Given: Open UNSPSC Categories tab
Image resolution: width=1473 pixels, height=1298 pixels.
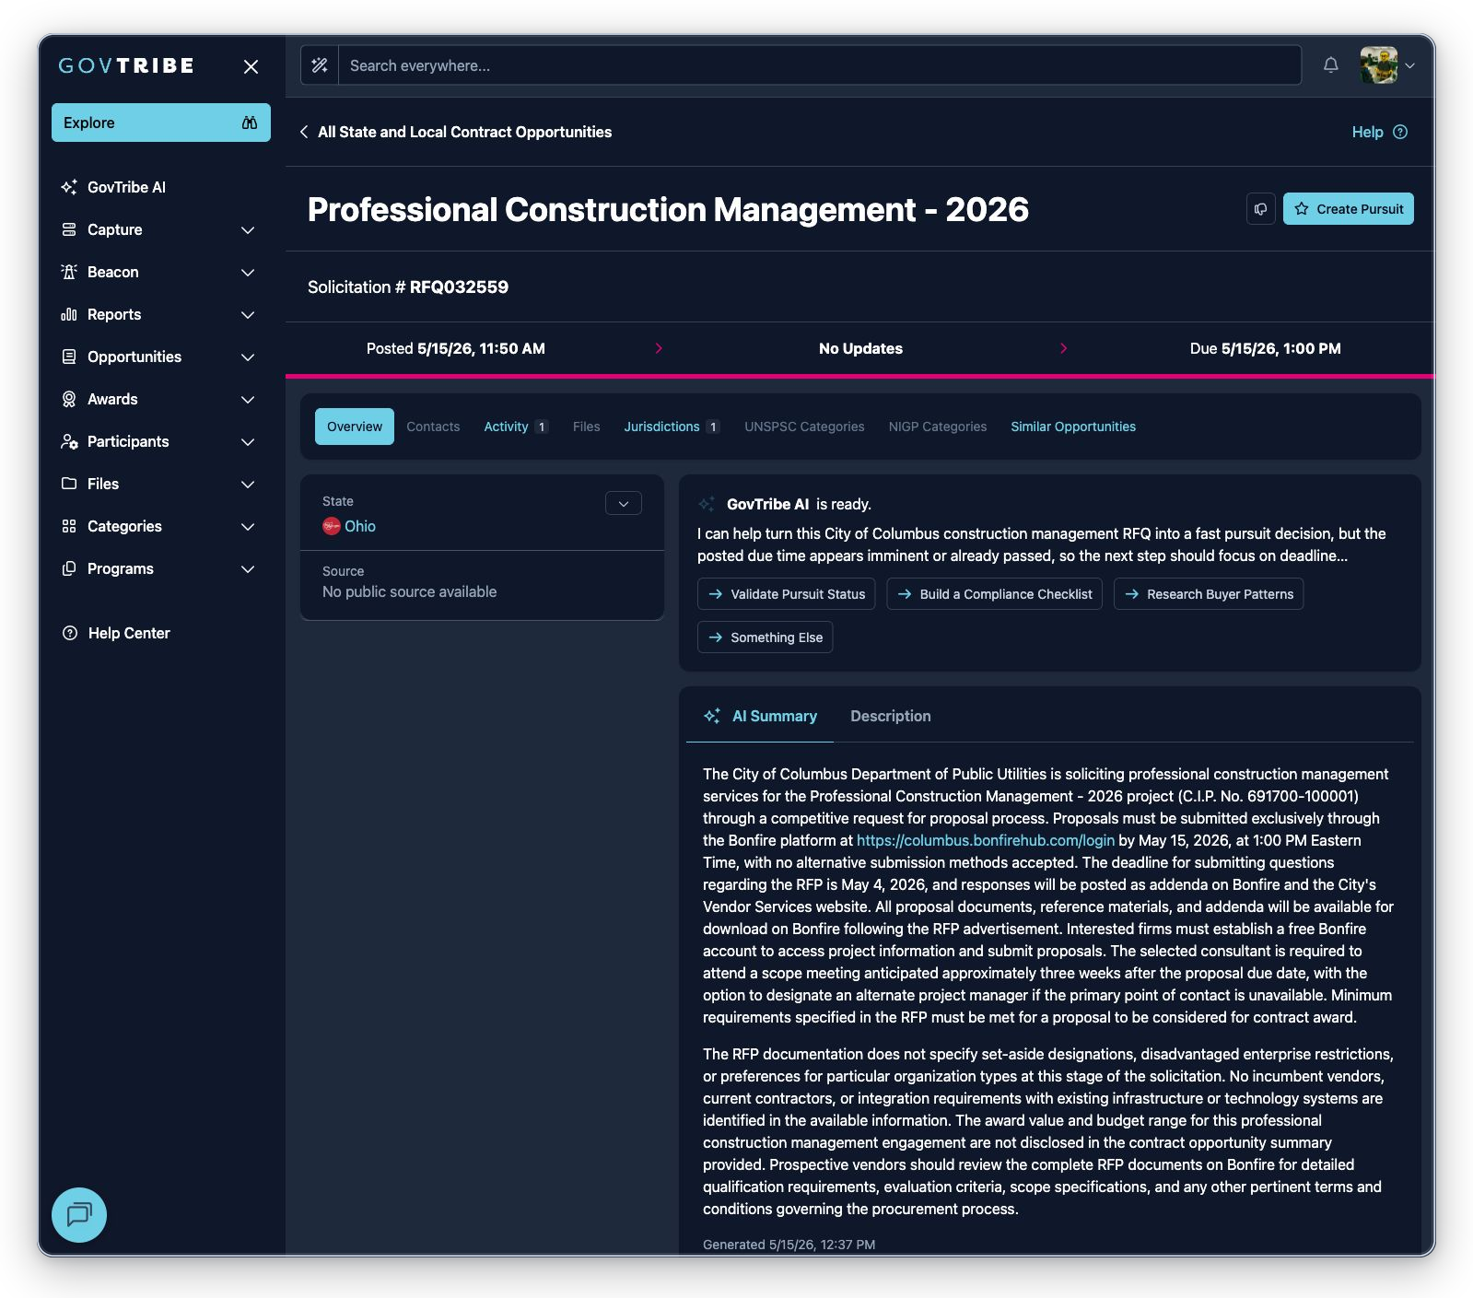Looking at the screenshot, I should pos(804,427).
